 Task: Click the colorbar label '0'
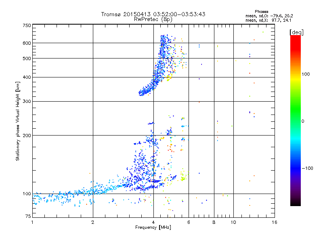tap(303, 121)
